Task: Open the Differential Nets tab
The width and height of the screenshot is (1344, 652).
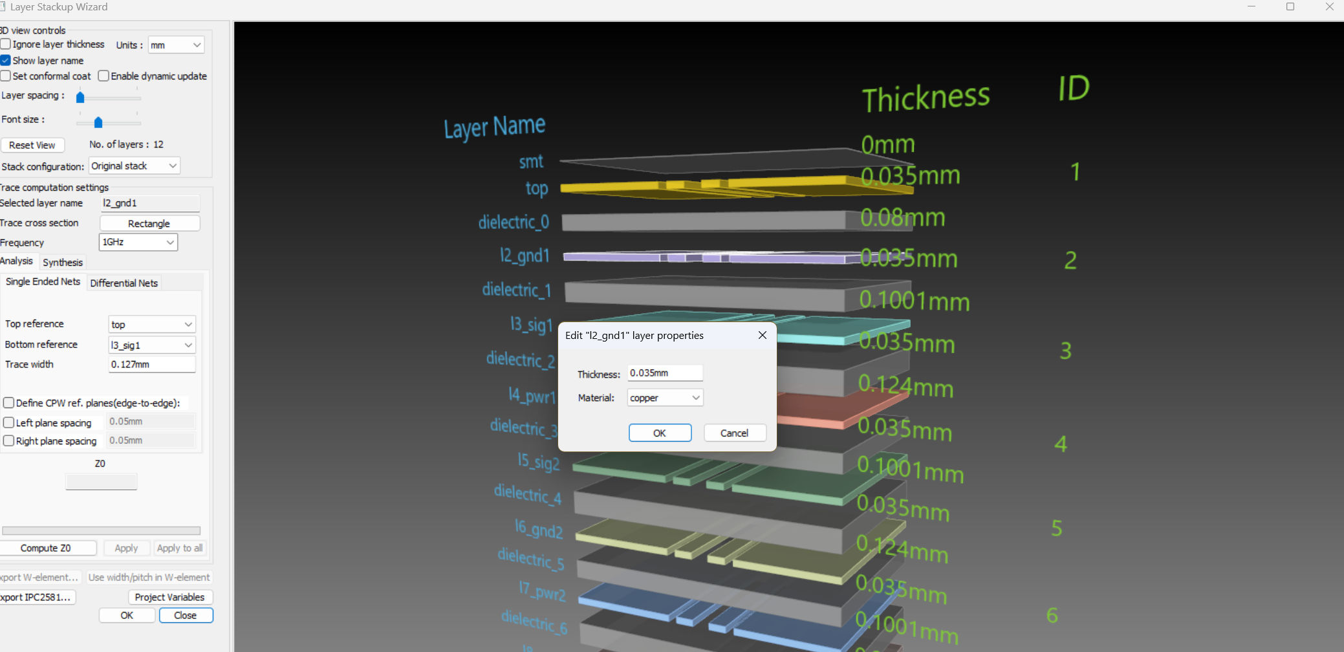Action: coord(124,283)
